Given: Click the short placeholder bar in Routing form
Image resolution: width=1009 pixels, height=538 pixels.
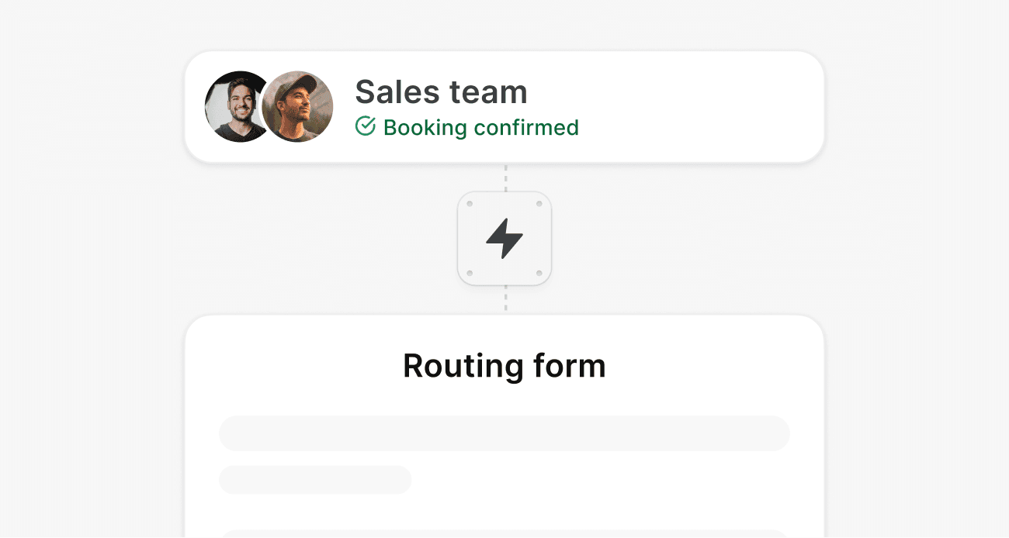Looking at the screenshot, I should click(315, 480).
